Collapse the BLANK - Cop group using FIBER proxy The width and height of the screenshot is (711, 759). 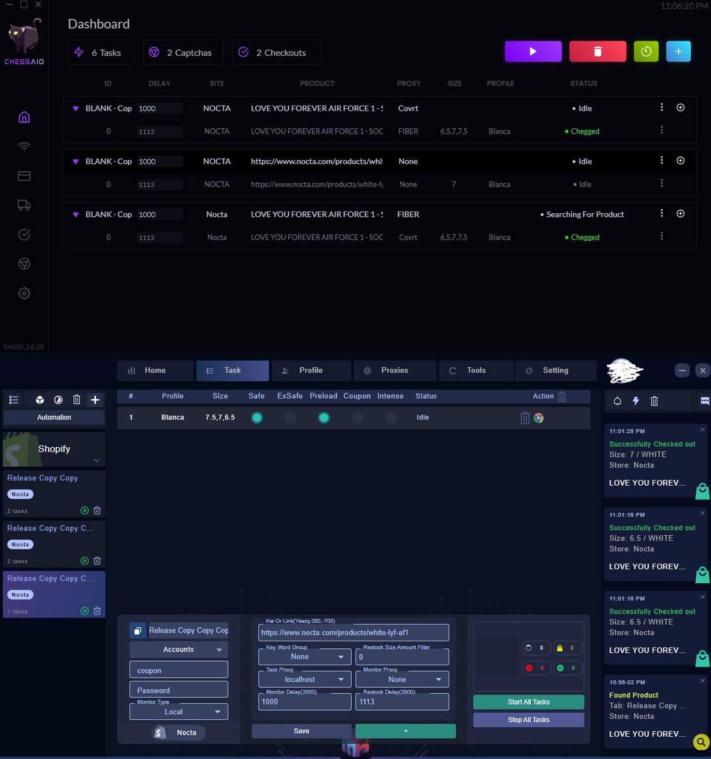coord(75,215)
